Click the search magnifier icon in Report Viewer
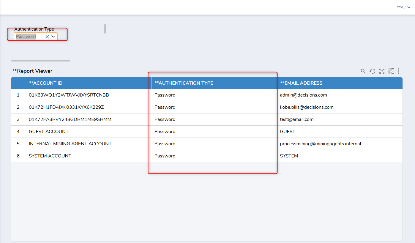This screenshot has width=415, height=243. pos(363,71)
